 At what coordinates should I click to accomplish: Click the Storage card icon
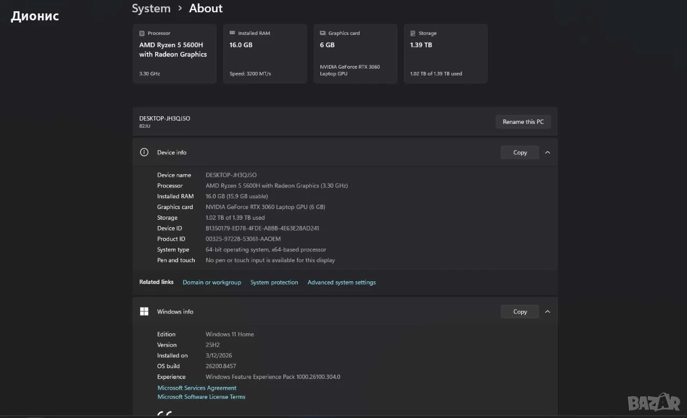[x=413, y=33]
